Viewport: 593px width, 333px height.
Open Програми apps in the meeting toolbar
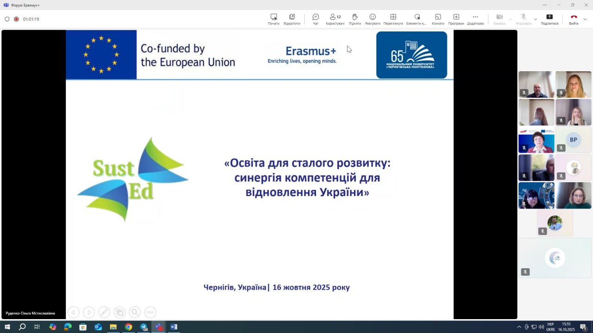pos(456,19)
